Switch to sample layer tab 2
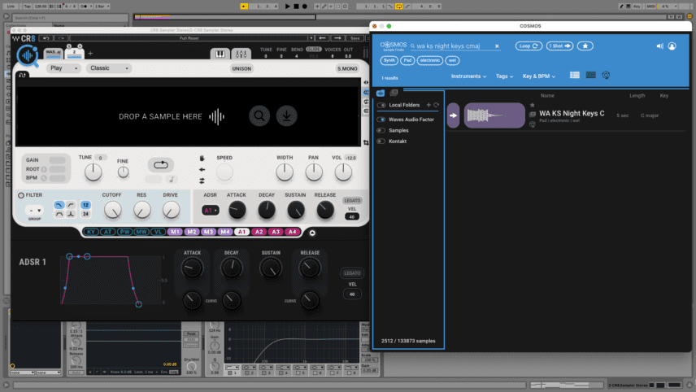Viewport: 696px width, 392px height. point(75,54)
